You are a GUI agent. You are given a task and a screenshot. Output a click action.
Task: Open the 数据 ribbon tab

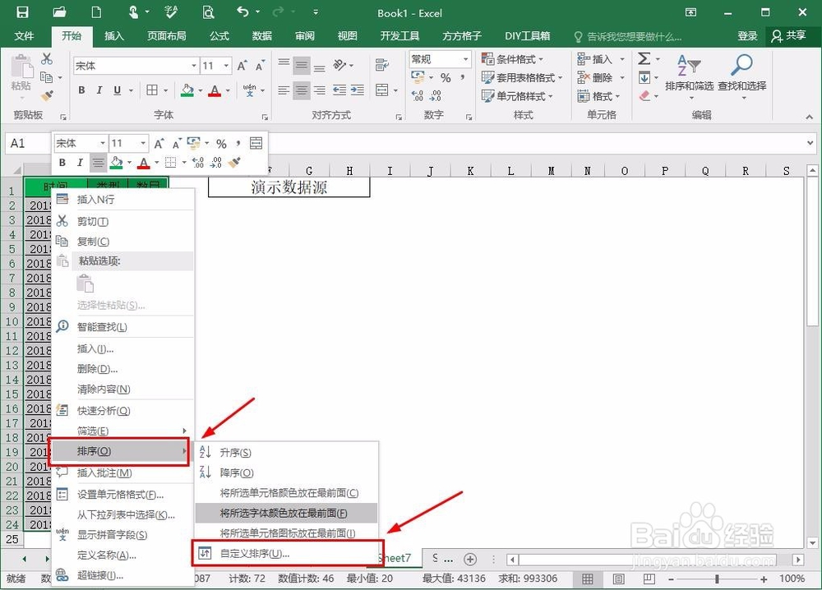261,35
